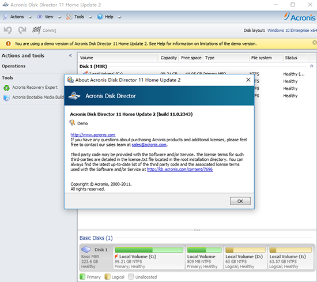Click the Help question mark icon
Image resolution: width=317 pixels, height=282 pixels.
(100, 17)
